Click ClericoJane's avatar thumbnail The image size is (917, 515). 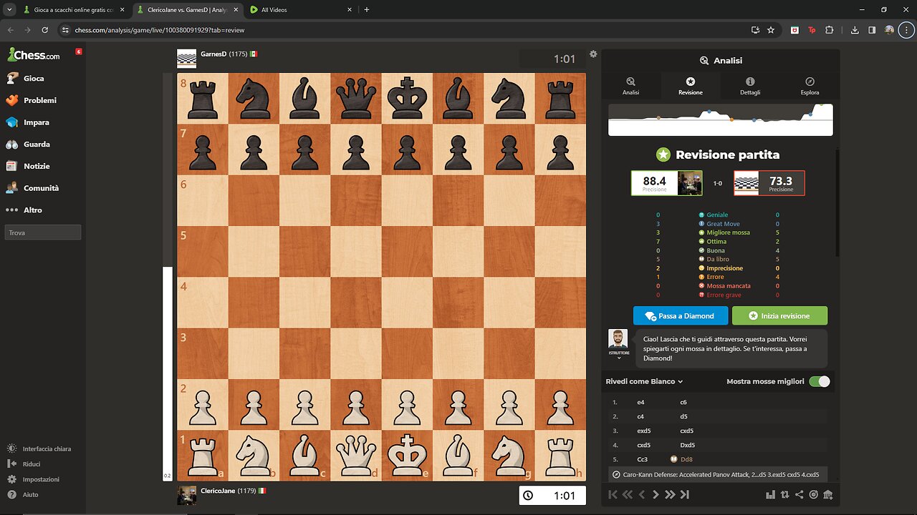(x=186, y=495)
